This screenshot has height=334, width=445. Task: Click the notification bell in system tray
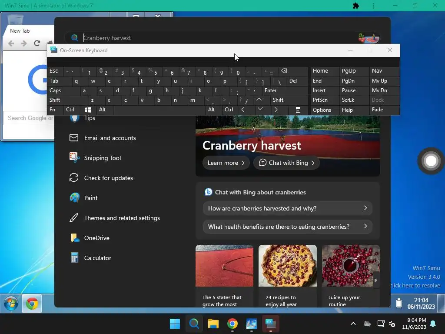433,324
